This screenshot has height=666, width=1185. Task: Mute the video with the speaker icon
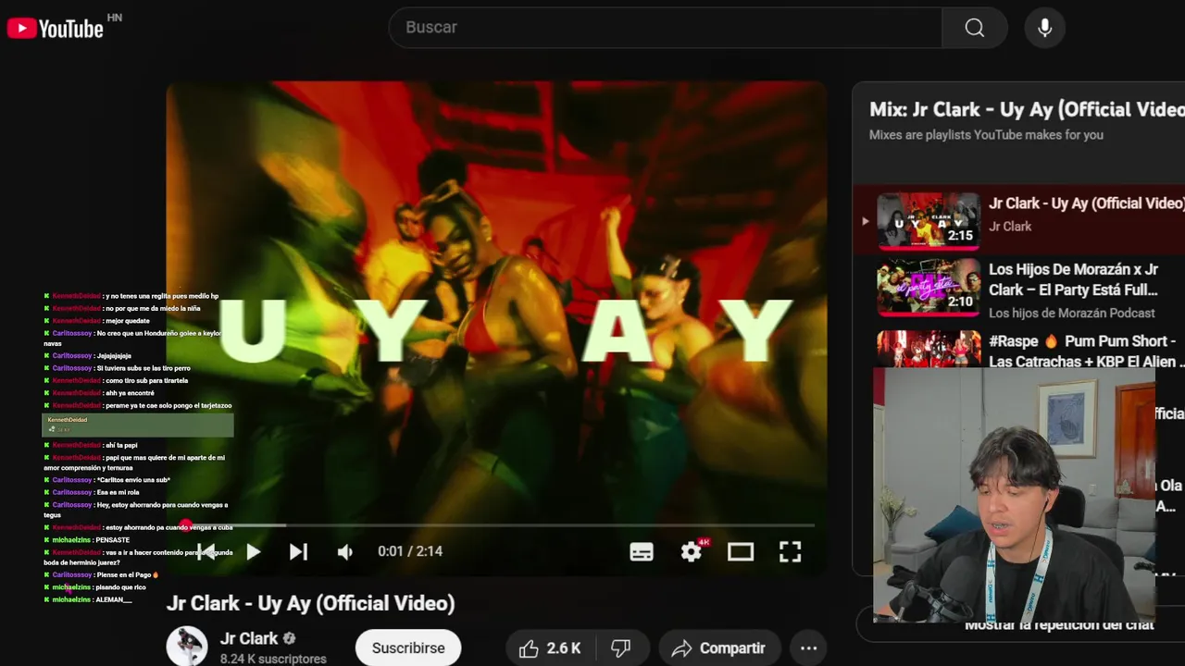(345, 552)
